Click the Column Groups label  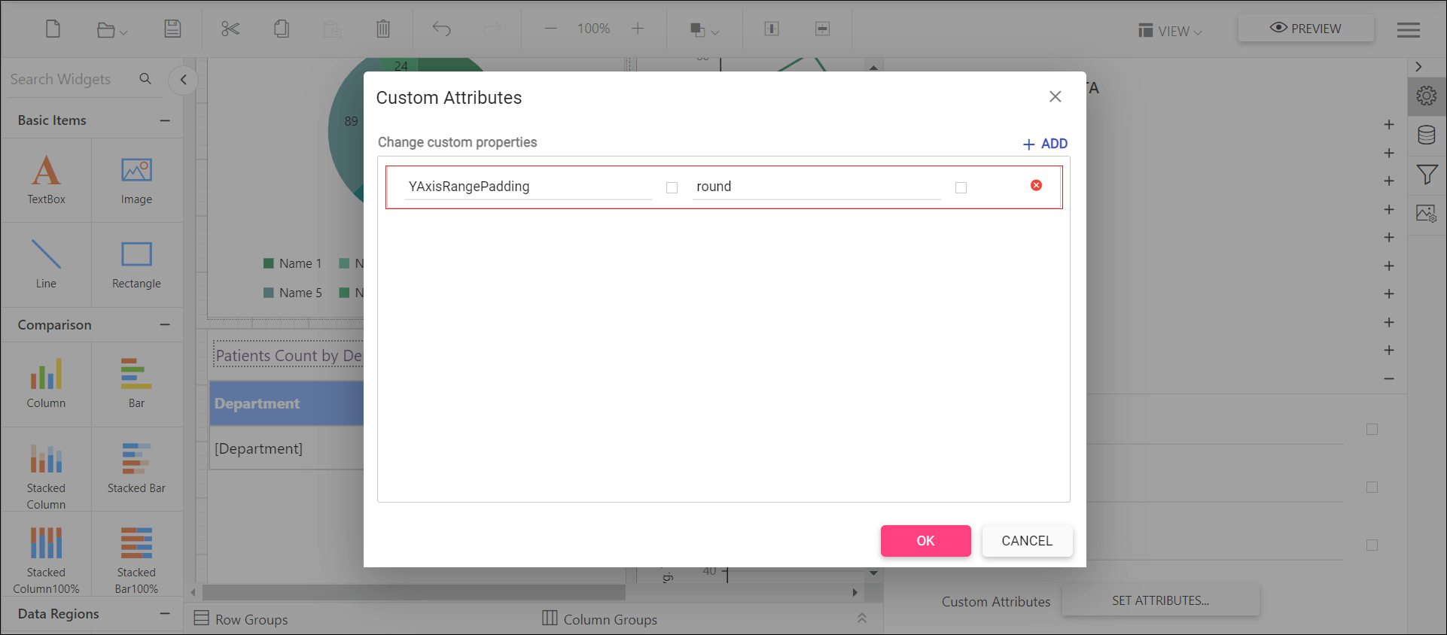coord(611,619)
